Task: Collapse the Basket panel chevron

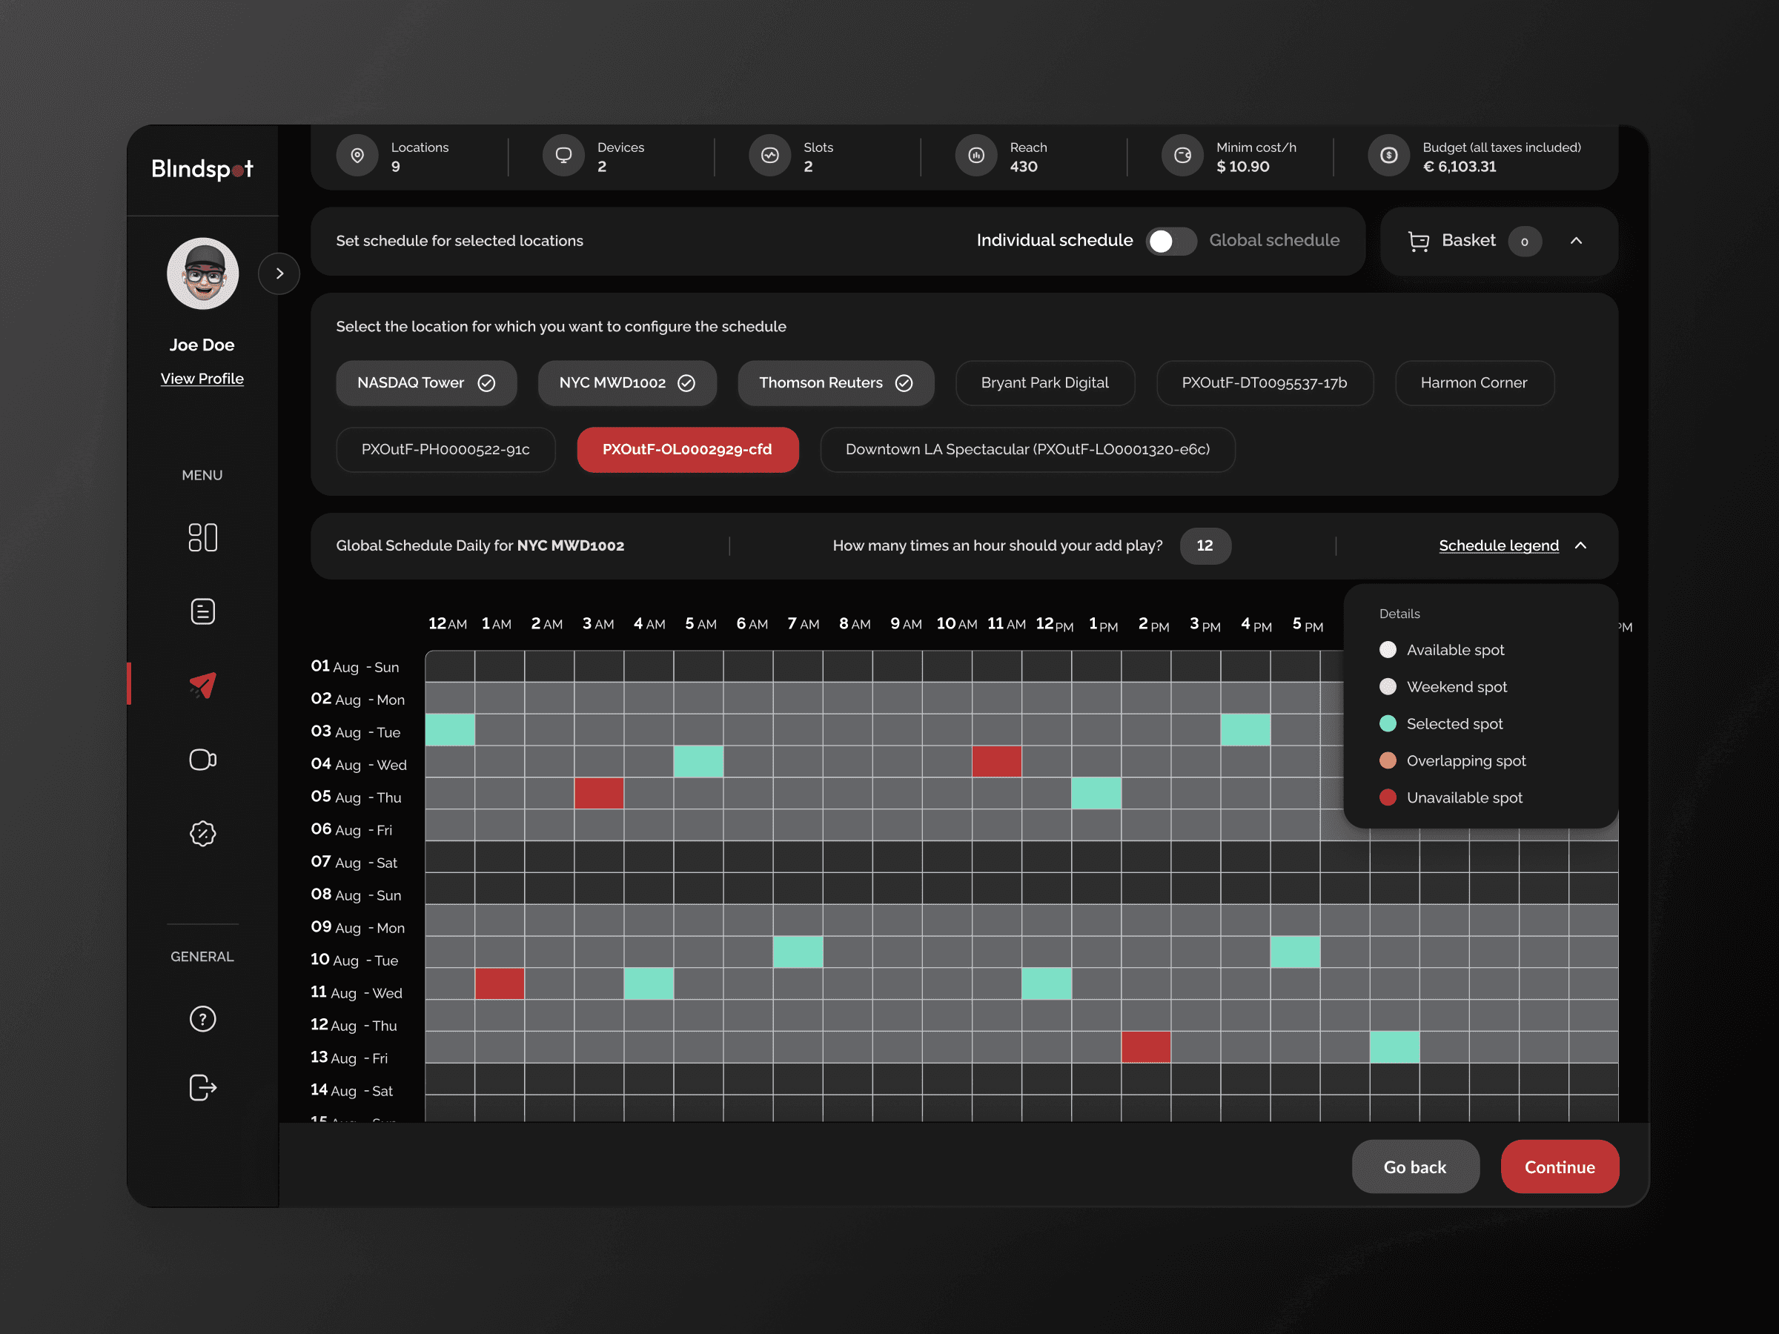Action: 1575,241
